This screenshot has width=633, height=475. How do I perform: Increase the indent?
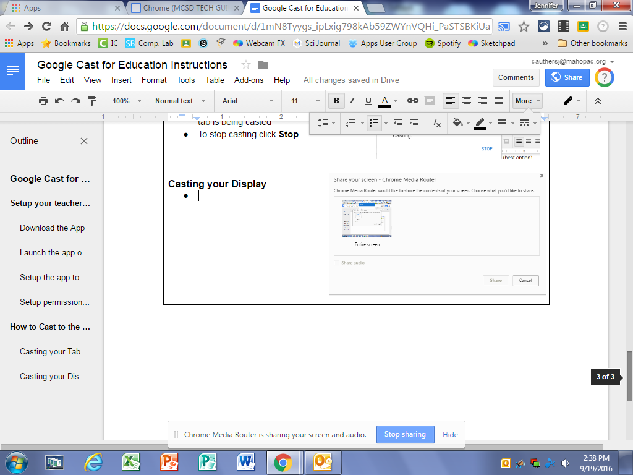414,123
